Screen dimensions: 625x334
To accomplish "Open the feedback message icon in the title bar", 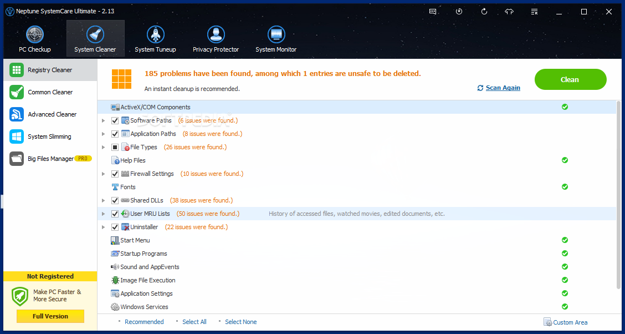I will tap(433, 12).
